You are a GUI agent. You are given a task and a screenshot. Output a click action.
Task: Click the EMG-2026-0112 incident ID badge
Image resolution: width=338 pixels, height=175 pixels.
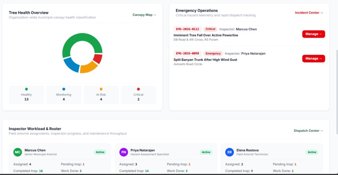click(187, 29)
